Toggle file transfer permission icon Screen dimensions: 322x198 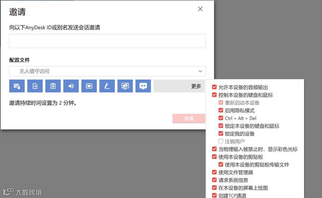pyautogui.click(x=35, y=86)
